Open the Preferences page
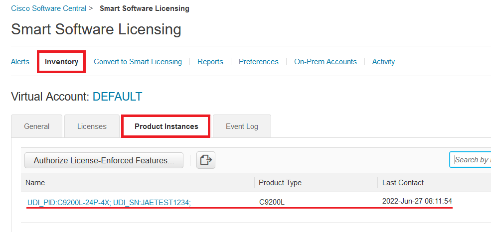Image resolution: width=491 pixels, height=232 pixels. [x=258, y=62]
